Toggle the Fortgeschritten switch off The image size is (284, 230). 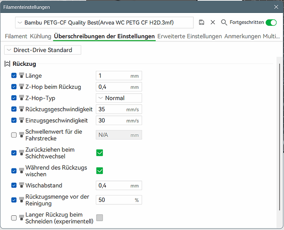pyautogui.click(x=271, y=23)
